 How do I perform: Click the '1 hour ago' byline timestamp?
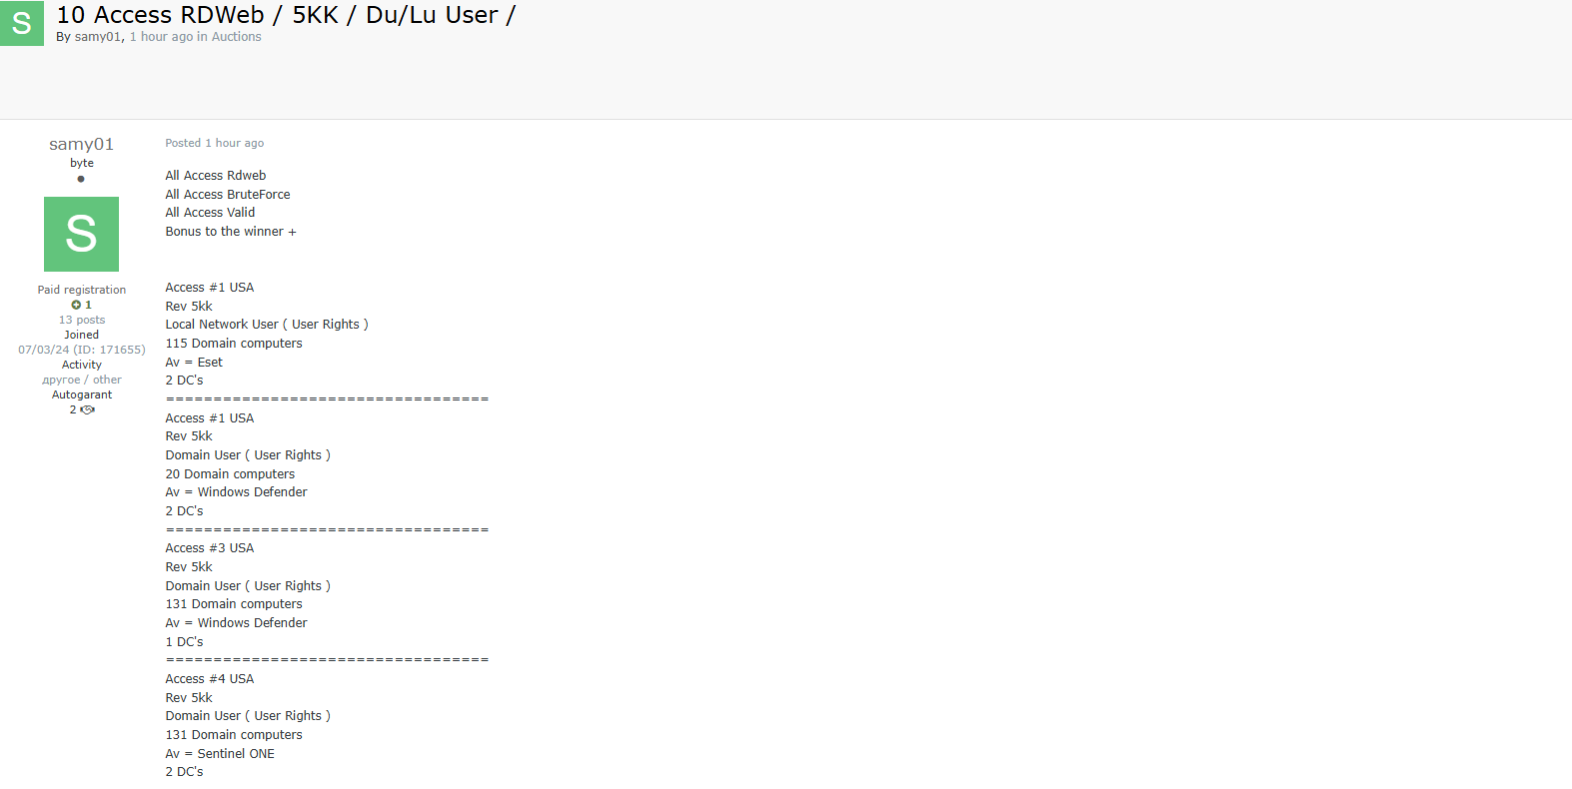click(161, 37)
